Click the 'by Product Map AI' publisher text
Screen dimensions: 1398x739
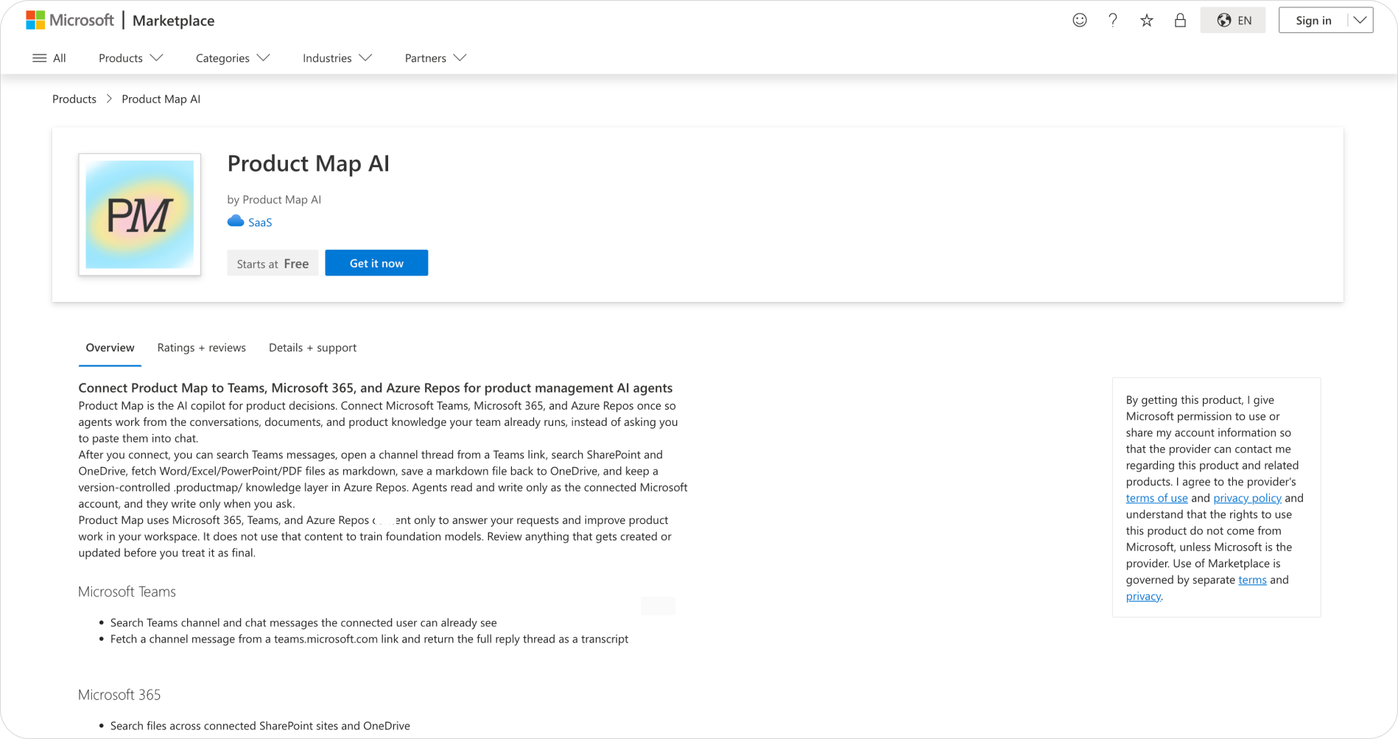pos(274,200)
